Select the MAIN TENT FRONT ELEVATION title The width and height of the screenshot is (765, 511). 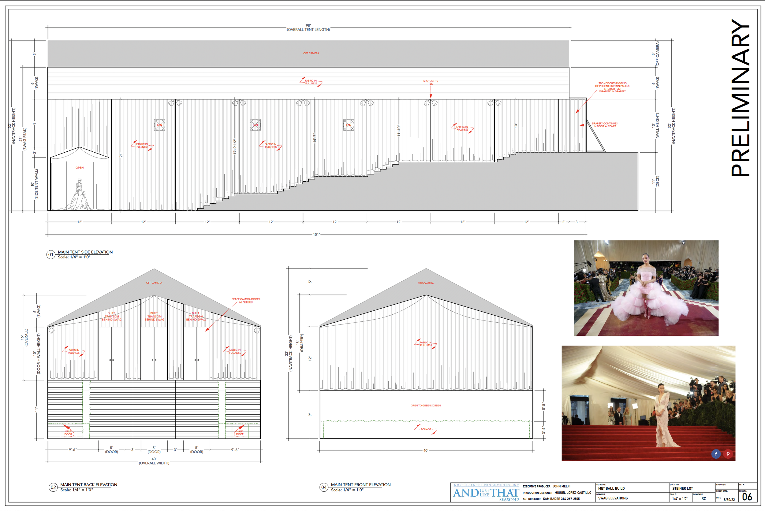(x=361, y=485)
